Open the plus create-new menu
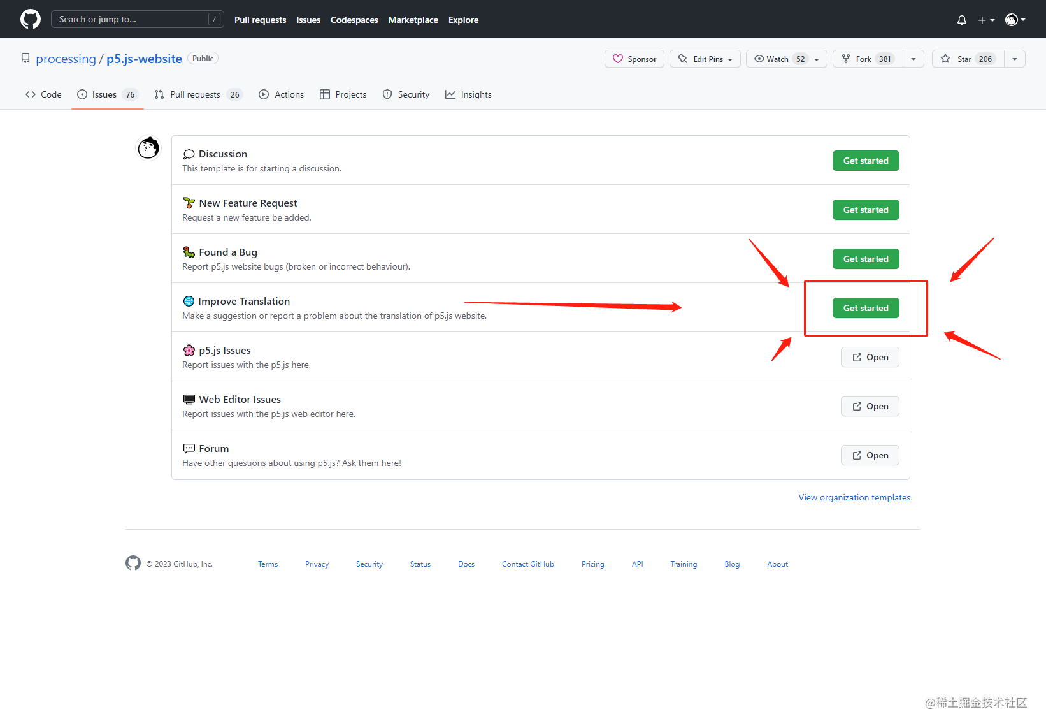The width and height of the screenshot is (1046, 728). [986, 20]
